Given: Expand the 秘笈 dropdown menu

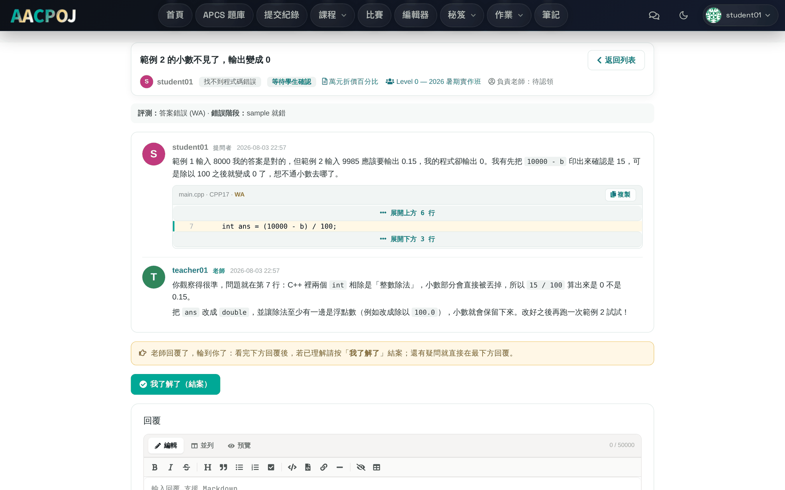Looking at the screenshot, I should [461, 15].
